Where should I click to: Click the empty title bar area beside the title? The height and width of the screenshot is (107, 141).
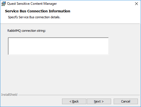94,4
